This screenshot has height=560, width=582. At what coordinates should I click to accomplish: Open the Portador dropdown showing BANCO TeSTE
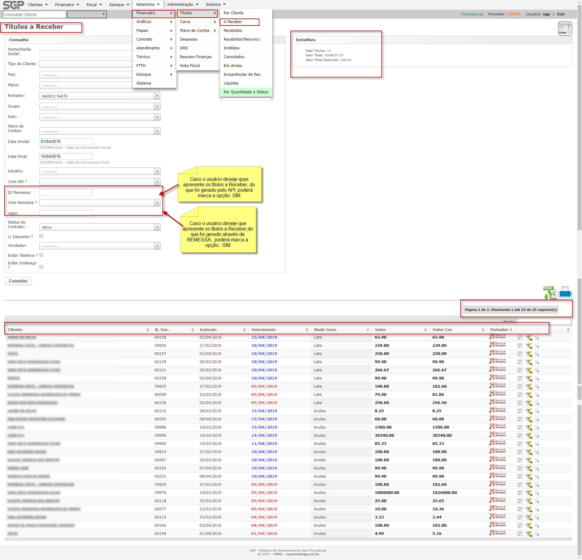click(x=100, y=96)
